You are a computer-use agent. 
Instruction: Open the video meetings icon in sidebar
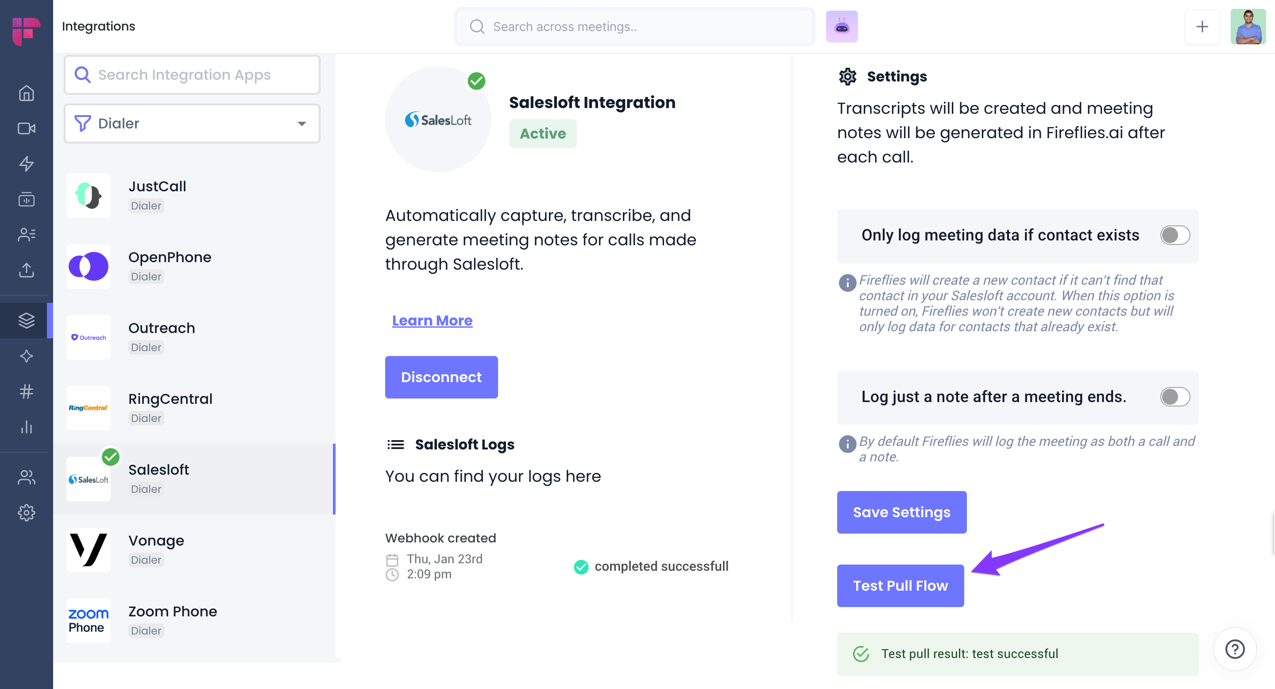[26, 128]
